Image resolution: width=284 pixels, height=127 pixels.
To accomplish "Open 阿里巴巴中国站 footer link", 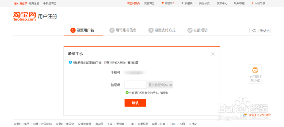I will point(65,124).
